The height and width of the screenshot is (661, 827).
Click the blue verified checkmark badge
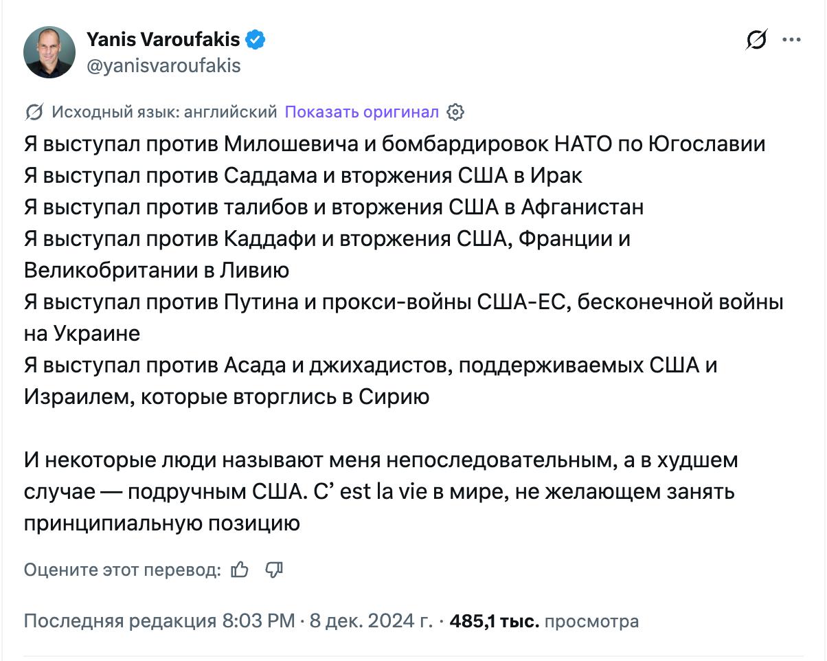point(256,40)
